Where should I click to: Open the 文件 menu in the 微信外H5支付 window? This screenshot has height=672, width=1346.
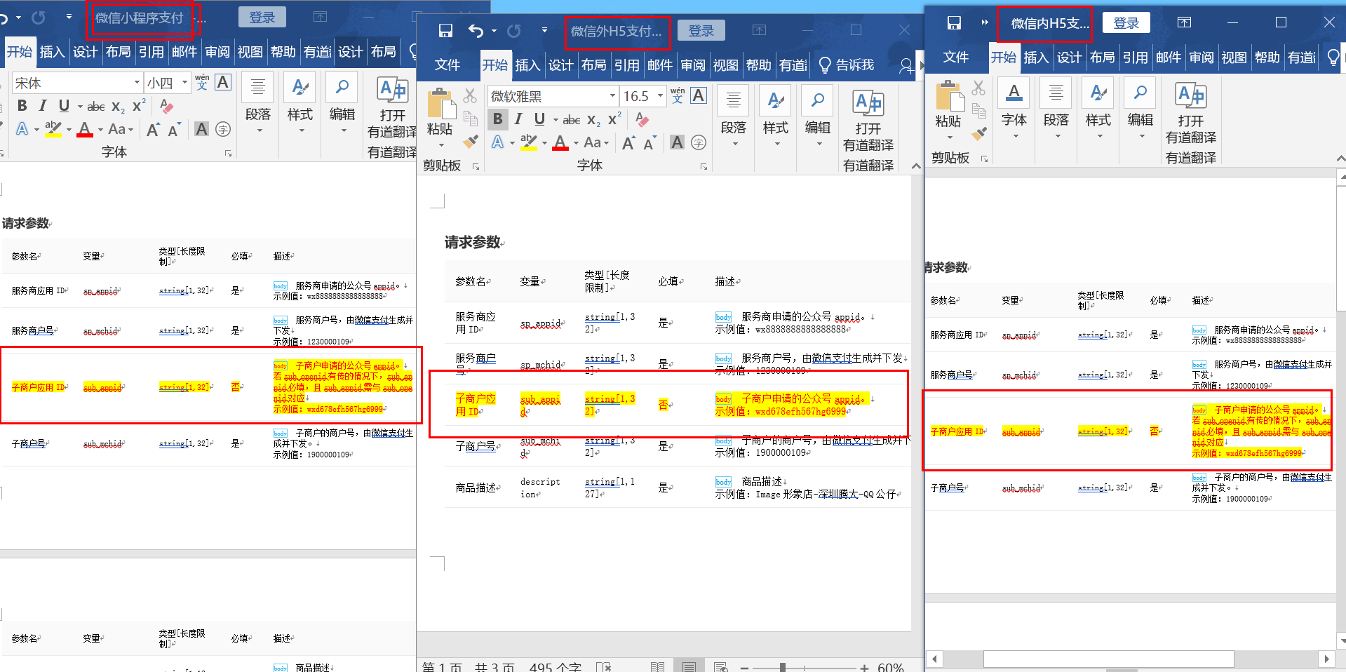click(x=447, y=65)
